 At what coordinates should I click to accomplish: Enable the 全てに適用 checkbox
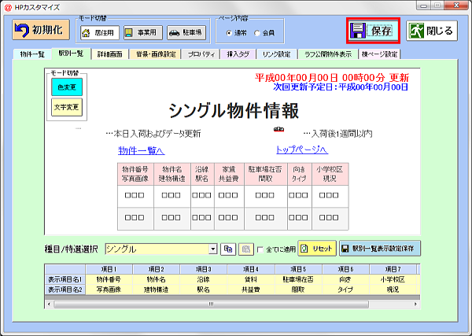260,249
